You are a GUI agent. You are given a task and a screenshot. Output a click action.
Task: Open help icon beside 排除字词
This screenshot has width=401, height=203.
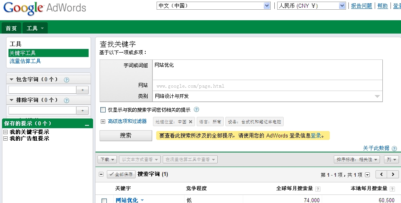[x=66, y=100]
